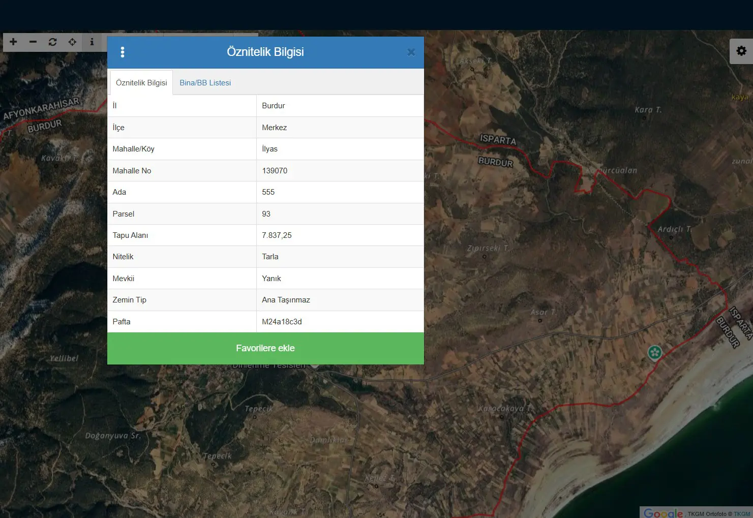This screenshot has width=753, height=518.
Task: Switch to the Bina/BB Listesi tab
Action: click(205, 82)
